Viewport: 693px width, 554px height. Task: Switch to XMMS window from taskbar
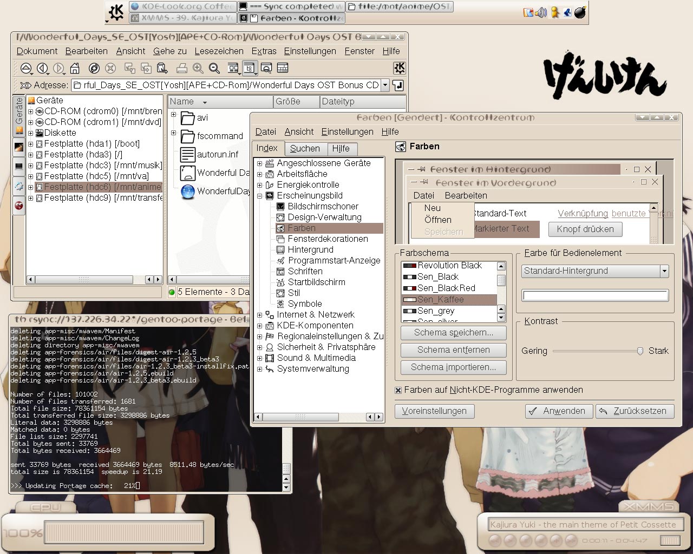click(x=183, y=18)
